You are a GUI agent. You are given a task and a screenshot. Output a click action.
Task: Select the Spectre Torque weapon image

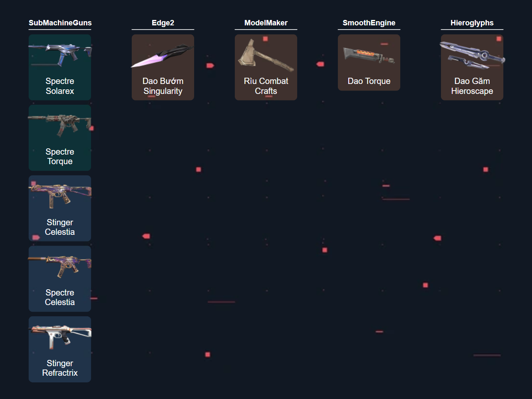[60, 125]
